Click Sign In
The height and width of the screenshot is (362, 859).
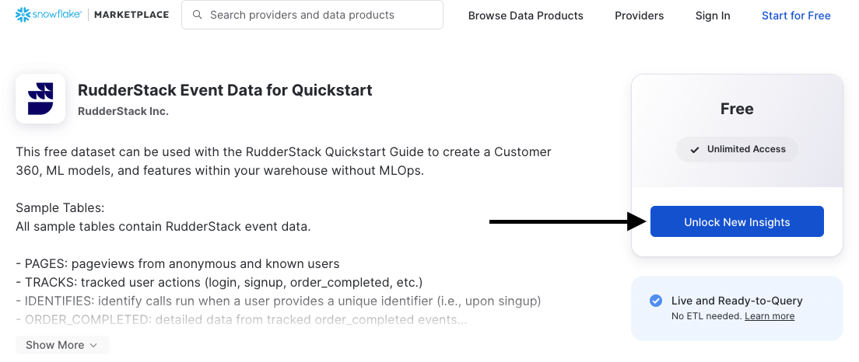713,16
